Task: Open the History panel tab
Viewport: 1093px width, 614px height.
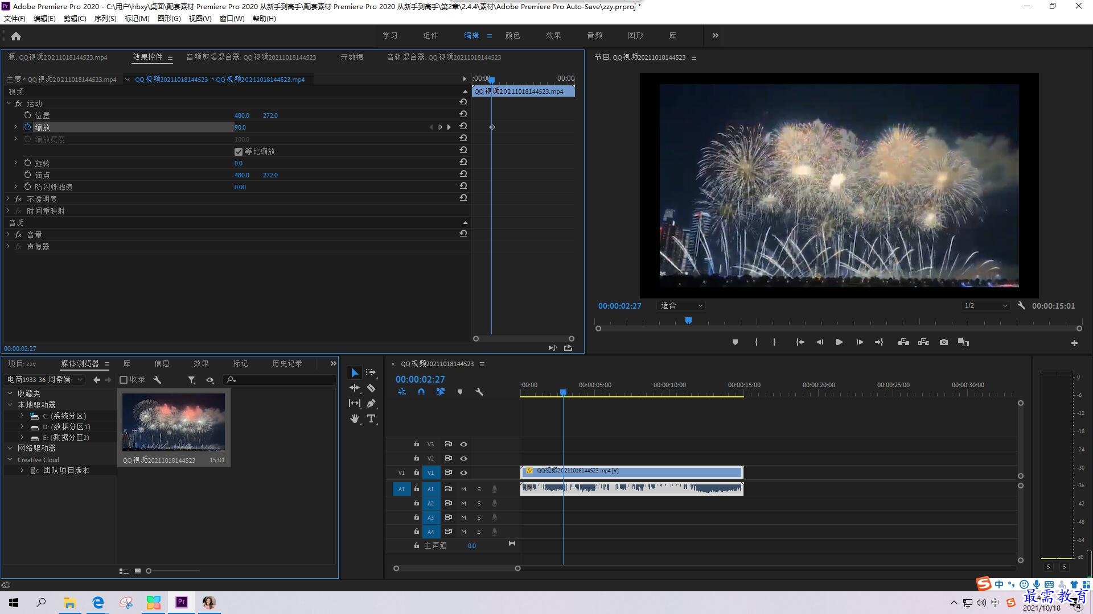Action: [x=287, y=363]
